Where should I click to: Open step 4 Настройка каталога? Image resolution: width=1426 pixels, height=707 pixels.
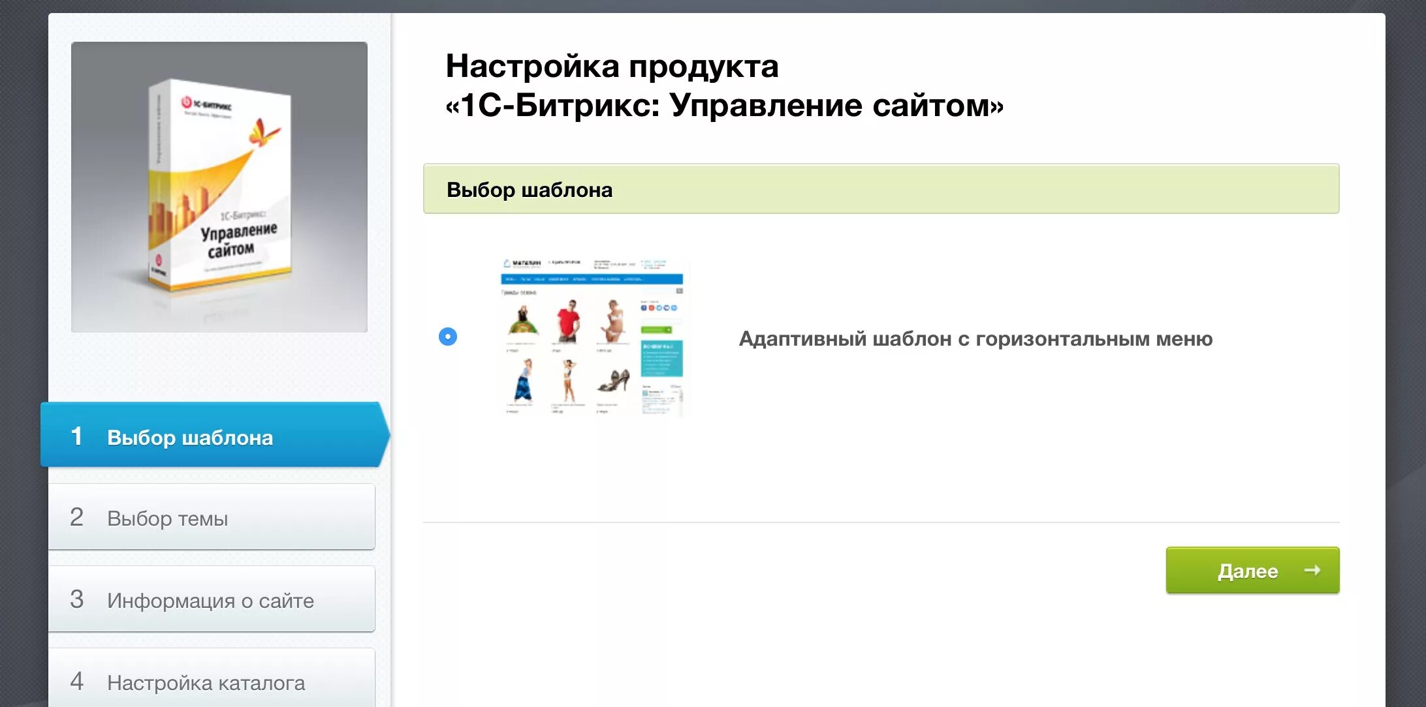click(212, 678)
